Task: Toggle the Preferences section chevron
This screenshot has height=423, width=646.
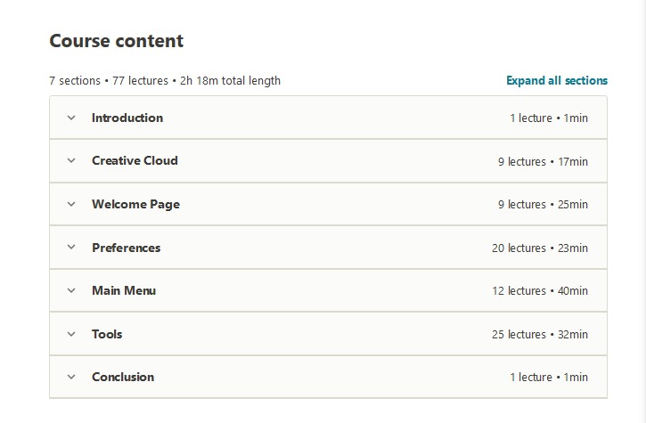Action: [x=71, y=248]
